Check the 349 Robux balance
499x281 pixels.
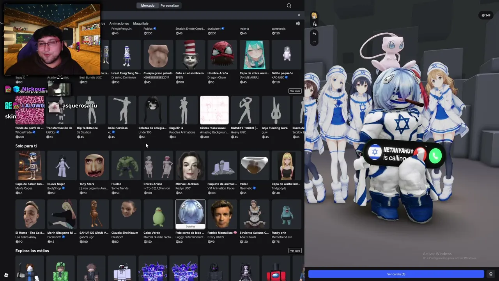coord(486,16)
